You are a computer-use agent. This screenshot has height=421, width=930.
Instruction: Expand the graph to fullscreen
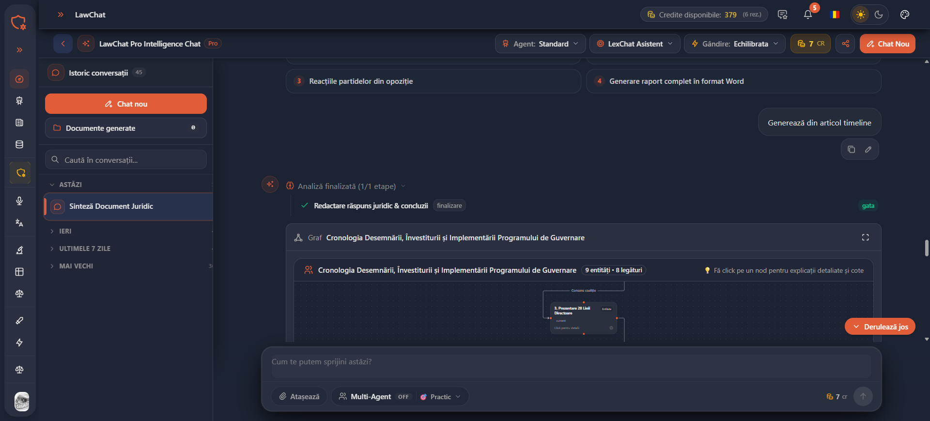pyautogui.click(x=865, y=237)
